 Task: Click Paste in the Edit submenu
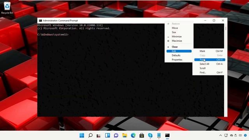pos(210,59)
